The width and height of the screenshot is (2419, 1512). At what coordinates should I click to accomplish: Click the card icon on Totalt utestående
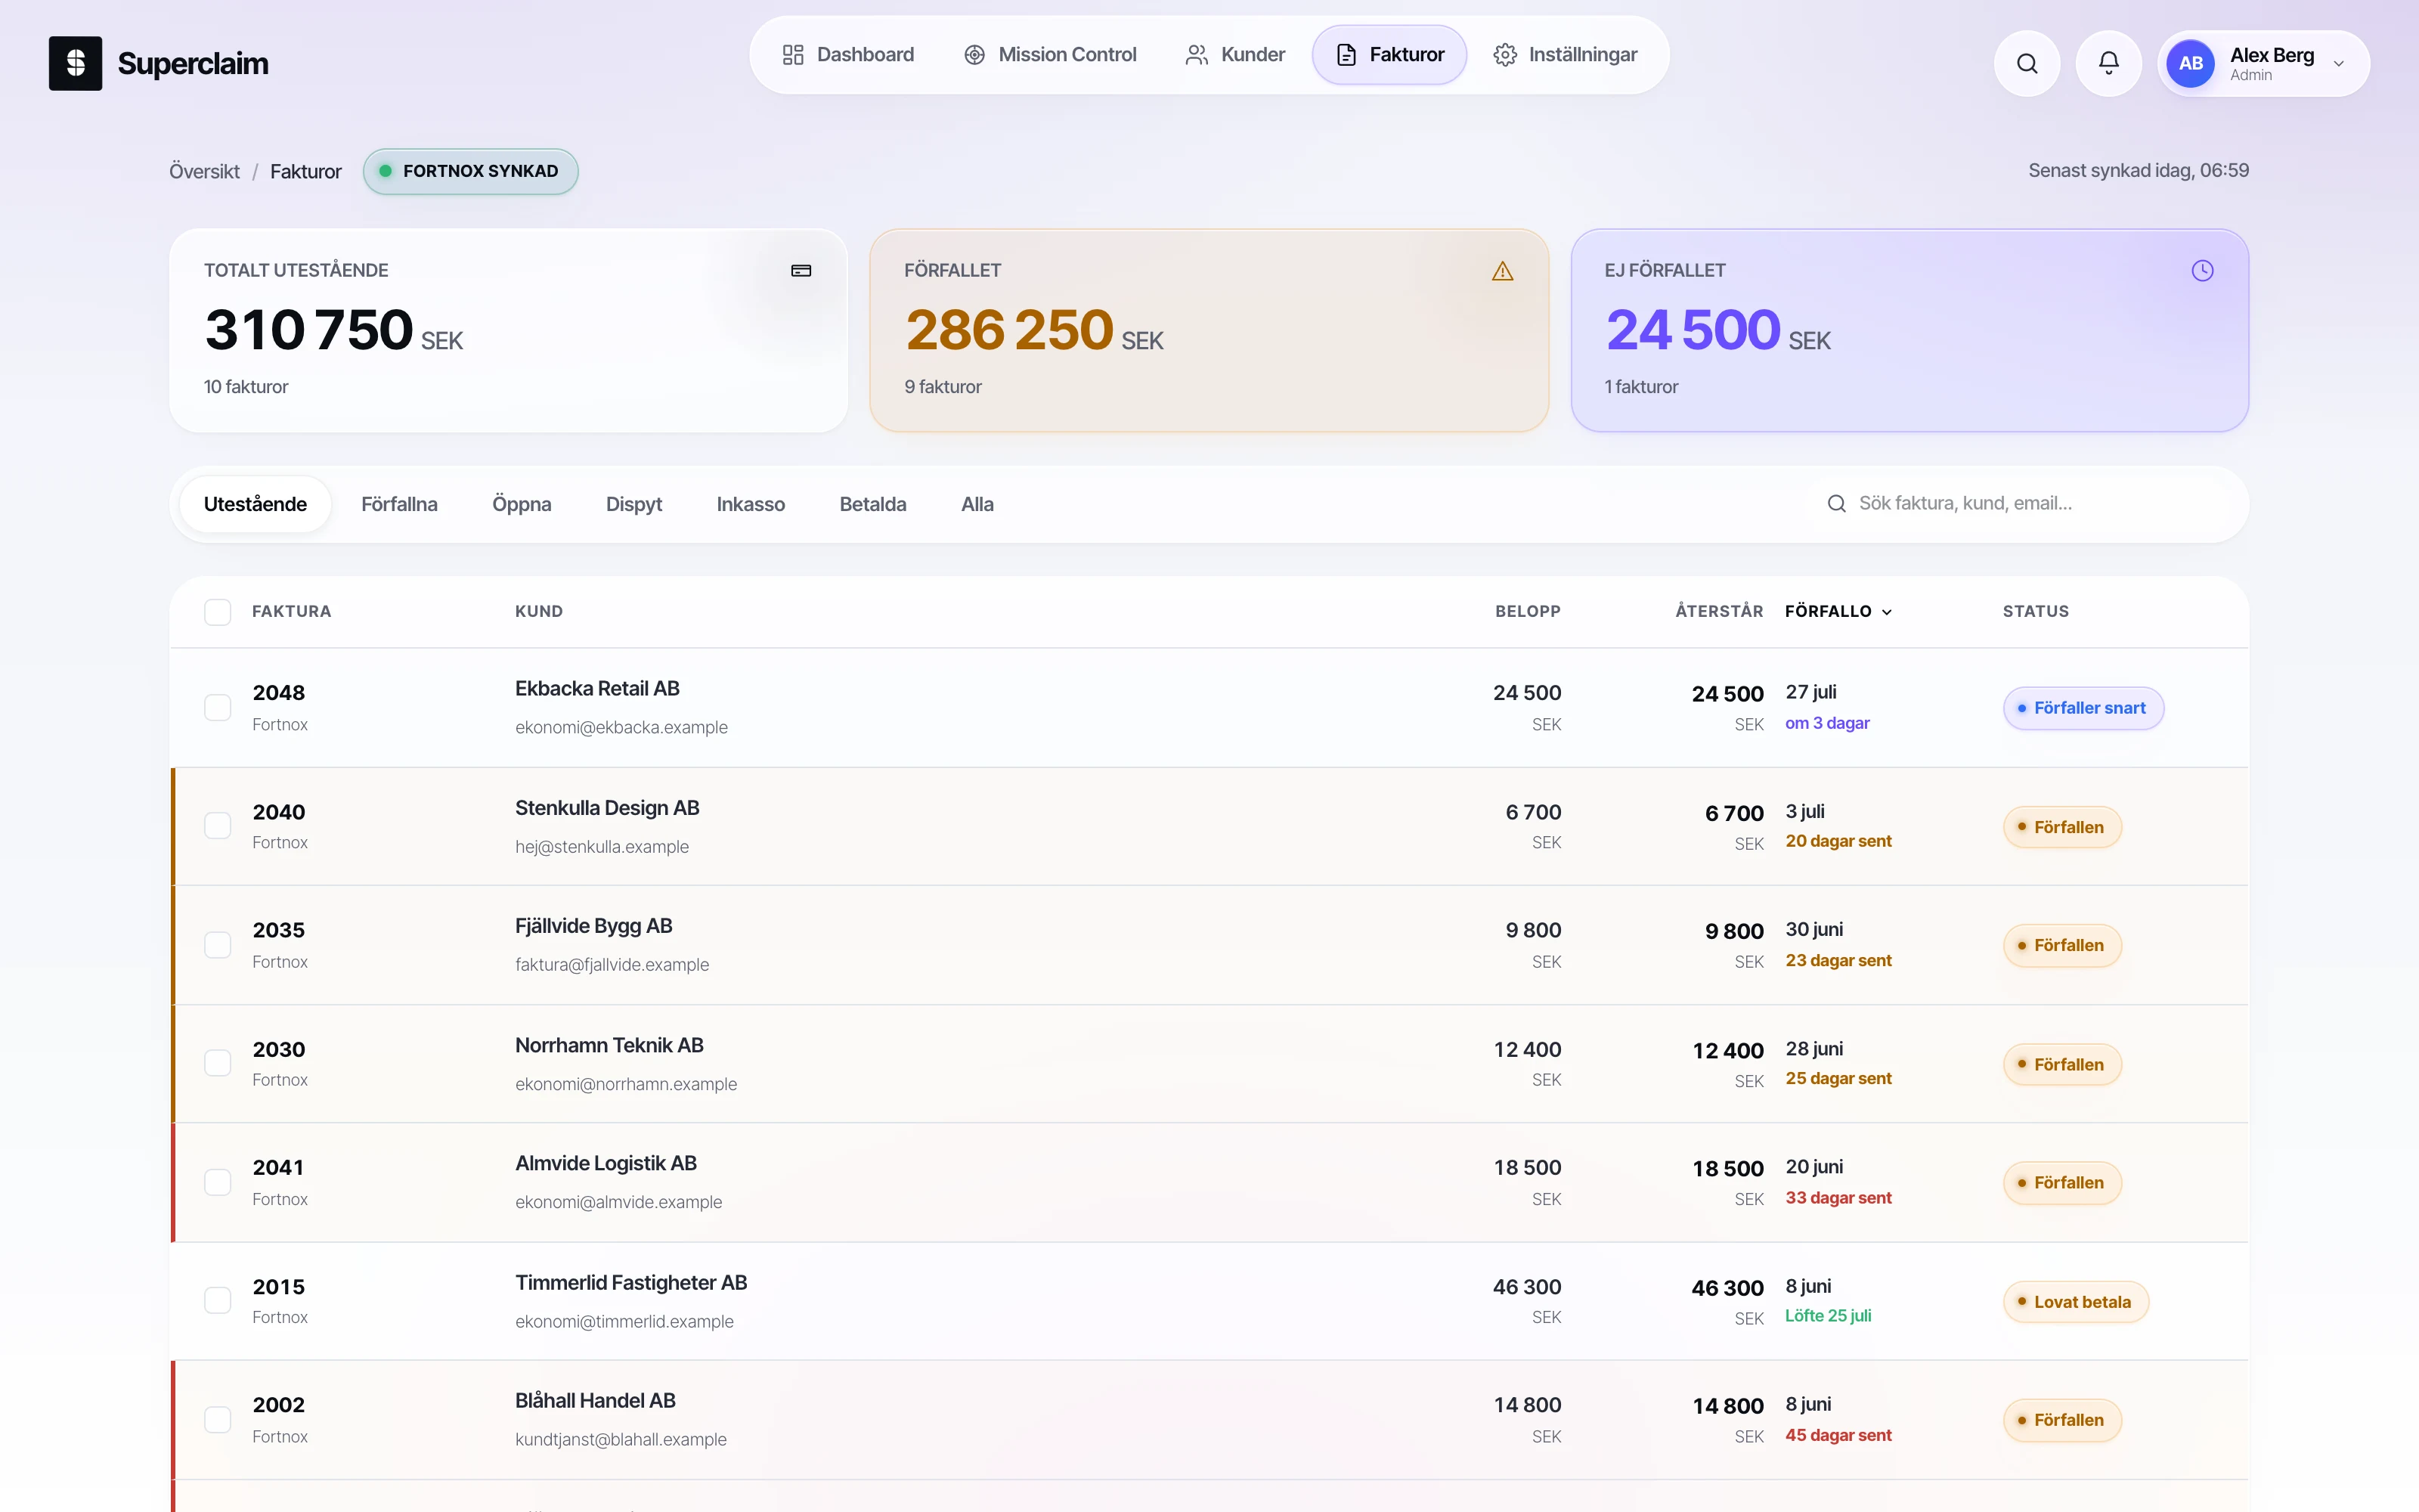pos(801,271)
